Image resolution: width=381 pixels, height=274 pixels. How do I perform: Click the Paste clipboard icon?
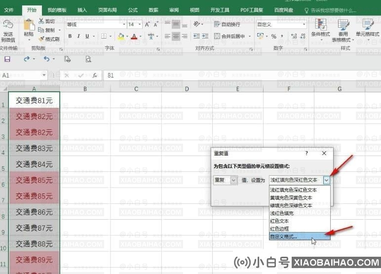(x=29, y=25)
